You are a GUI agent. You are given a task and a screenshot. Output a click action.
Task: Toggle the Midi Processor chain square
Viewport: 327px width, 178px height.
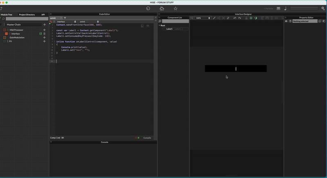(4, 30)
